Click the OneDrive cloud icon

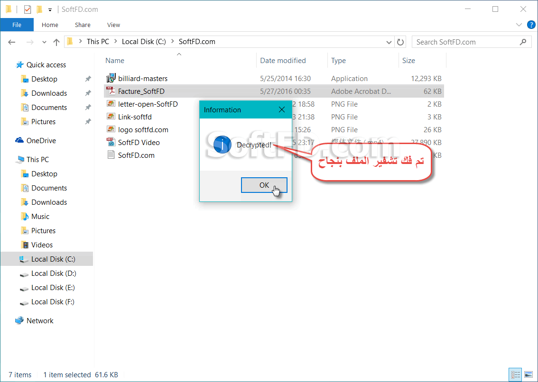pos(19,141)
